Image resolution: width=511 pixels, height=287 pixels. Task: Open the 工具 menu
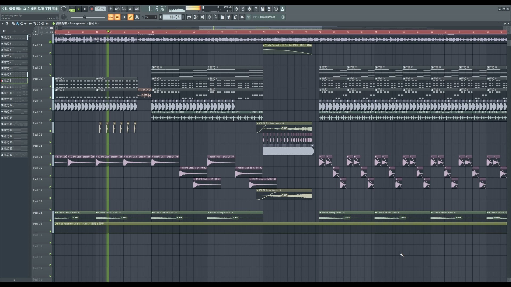click(48, 9)
